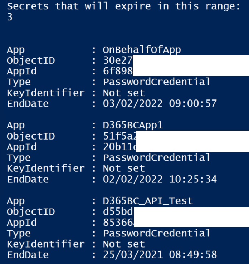Click the secrets count number 3

click(x=10, y=17)
